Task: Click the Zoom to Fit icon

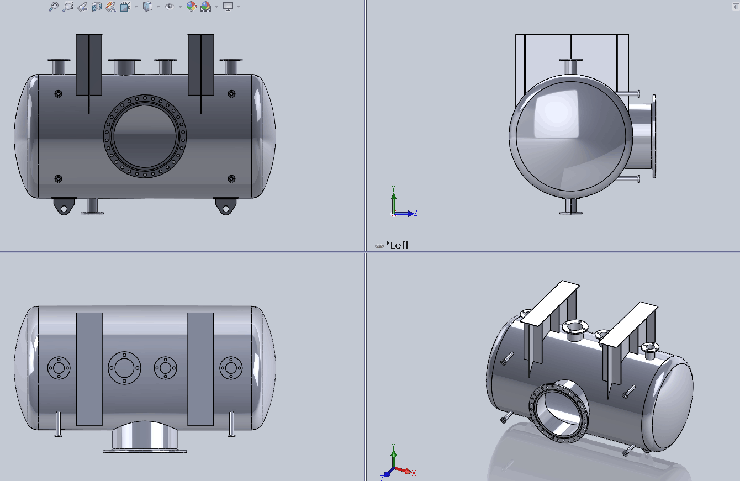Action: pyautogui.click(x=53, y=7)
